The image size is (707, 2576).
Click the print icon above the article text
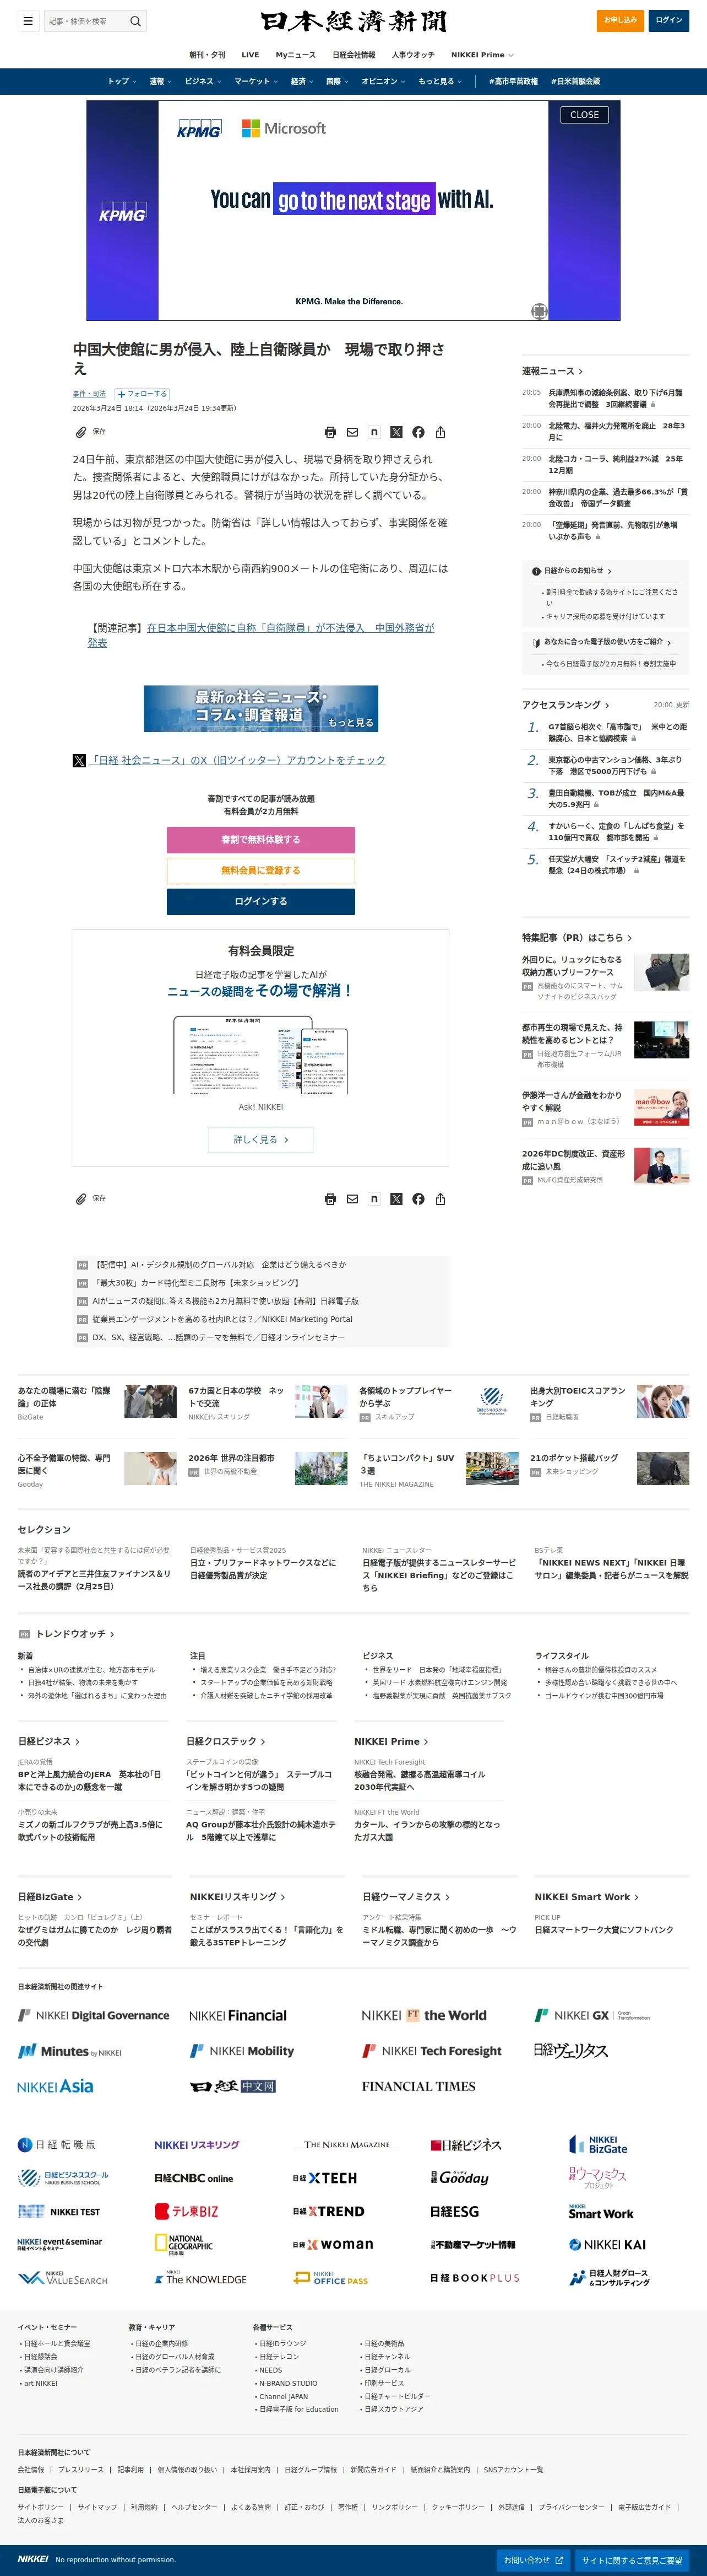coord(330,432)
